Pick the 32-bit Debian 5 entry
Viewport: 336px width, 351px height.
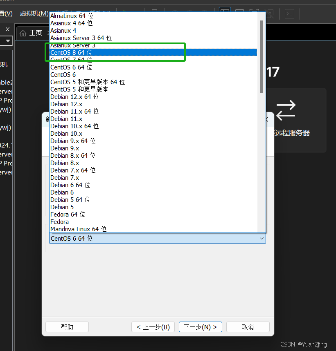point(153,207)
